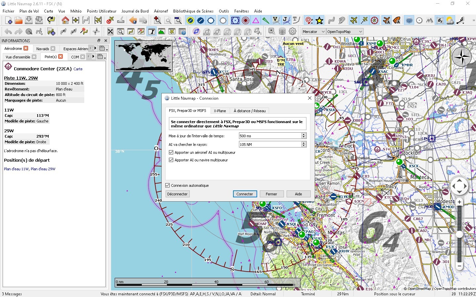Open the Météo menu
Image resolution: width=476 pixels, height=297 pixels.
(x=76, y=11)
